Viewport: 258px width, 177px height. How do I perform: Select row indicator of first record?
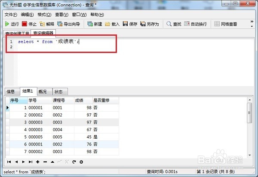8,108
